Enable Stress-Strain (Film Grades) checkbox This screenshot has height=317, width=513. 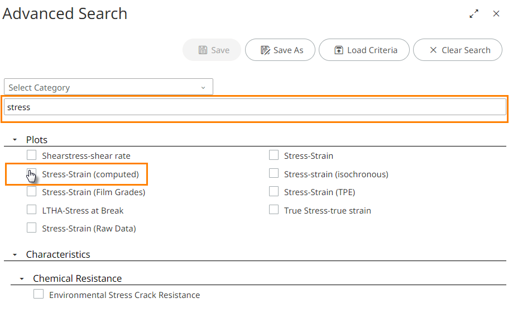pyautogui.click(x=32, y=192)
